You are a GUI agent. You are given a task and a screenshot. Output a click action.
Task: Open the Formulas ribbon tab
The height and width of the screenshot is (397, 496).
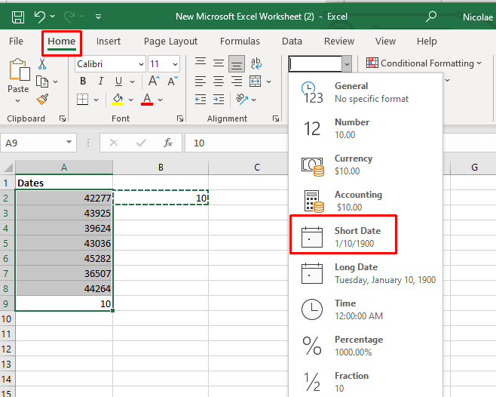pyautogui.click(x=240, y=42)
